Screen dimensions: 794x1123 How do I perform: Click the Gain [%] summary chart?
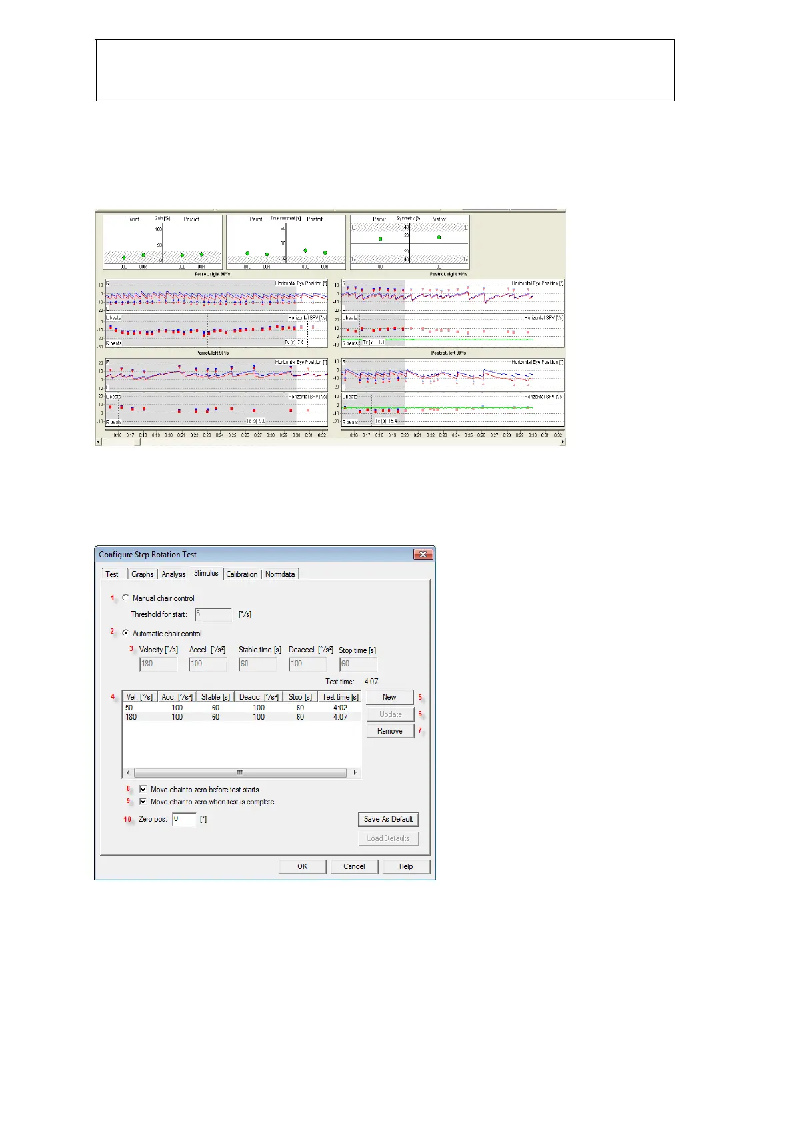[163, 242]
